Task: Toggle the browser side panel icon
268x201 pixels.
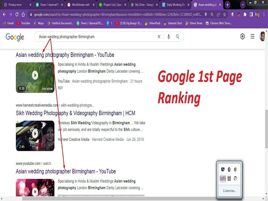Action: 251,14
